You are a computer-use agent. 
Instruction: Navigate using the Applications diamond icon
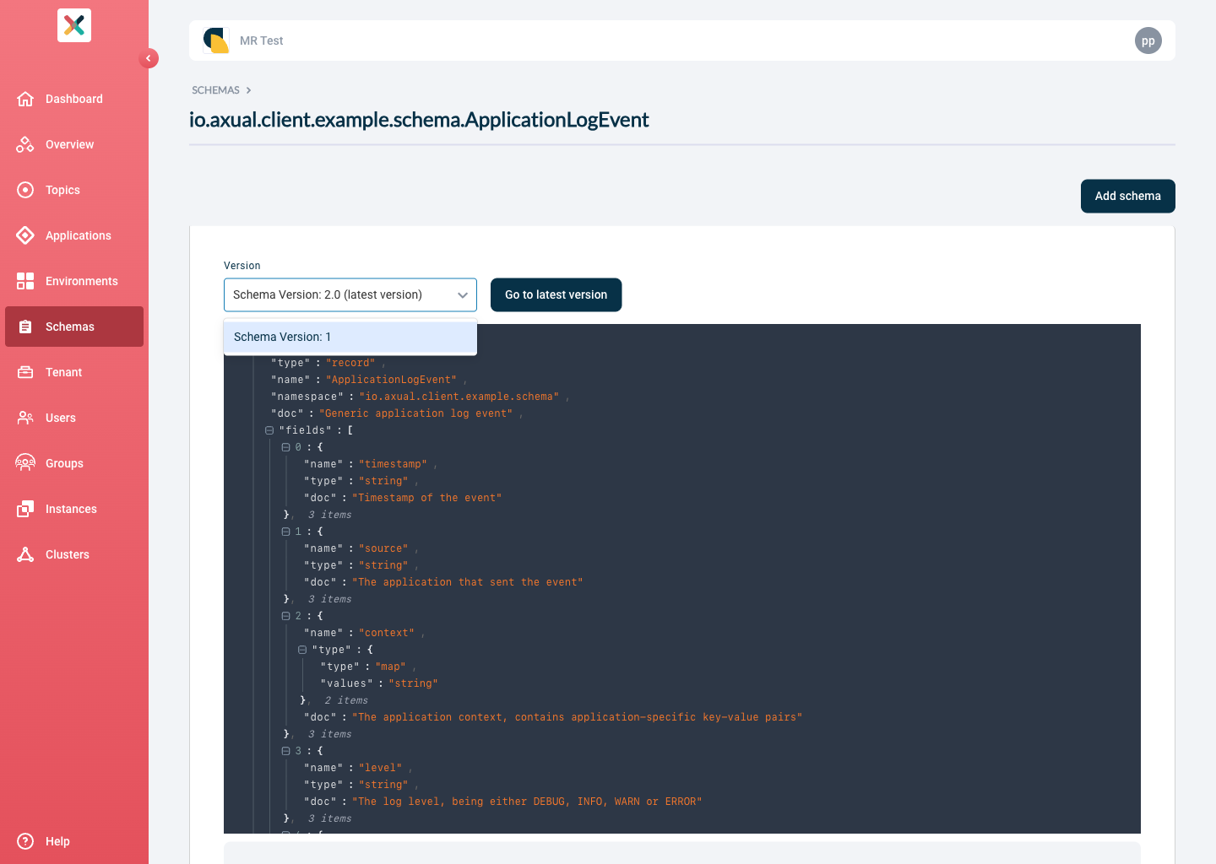coord(26,235)
